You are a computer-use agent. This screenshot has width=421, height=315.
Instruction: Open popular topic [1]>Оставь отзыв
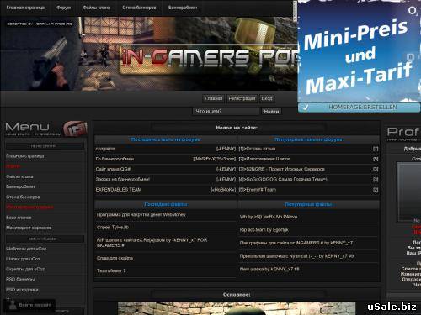(x=257, y=149)
